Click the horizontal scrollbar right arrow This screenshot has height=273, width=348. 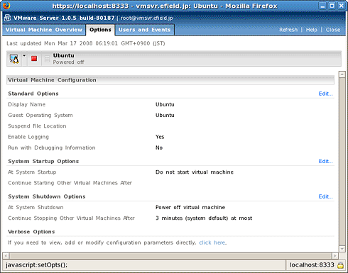(x=335, y=256)
